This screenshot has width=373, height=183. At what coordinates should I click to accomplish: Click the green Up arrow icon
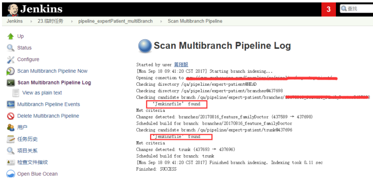(10, 36)
